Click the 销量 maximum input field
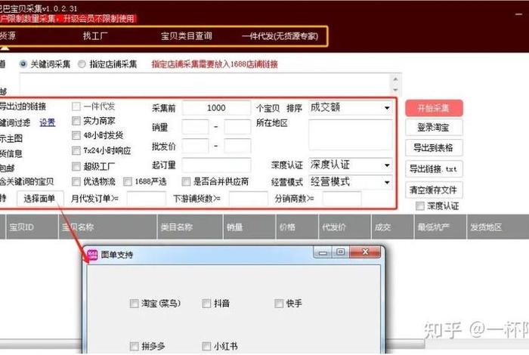Image resolution: width=529 pixels, height=355 pixels. click(237, 127)
